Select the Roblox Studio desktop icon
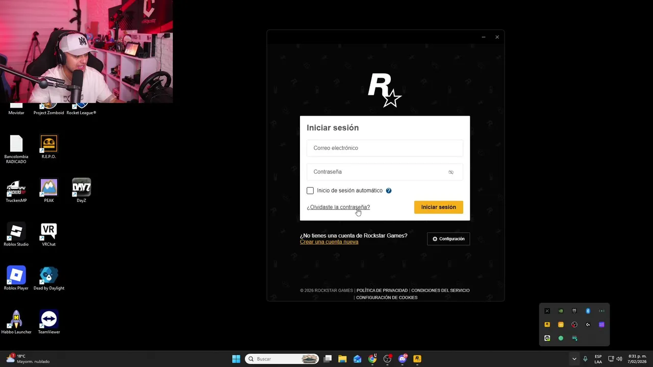Image resolution: width=653 pixels, height=367 pixels. click(16, 234)
